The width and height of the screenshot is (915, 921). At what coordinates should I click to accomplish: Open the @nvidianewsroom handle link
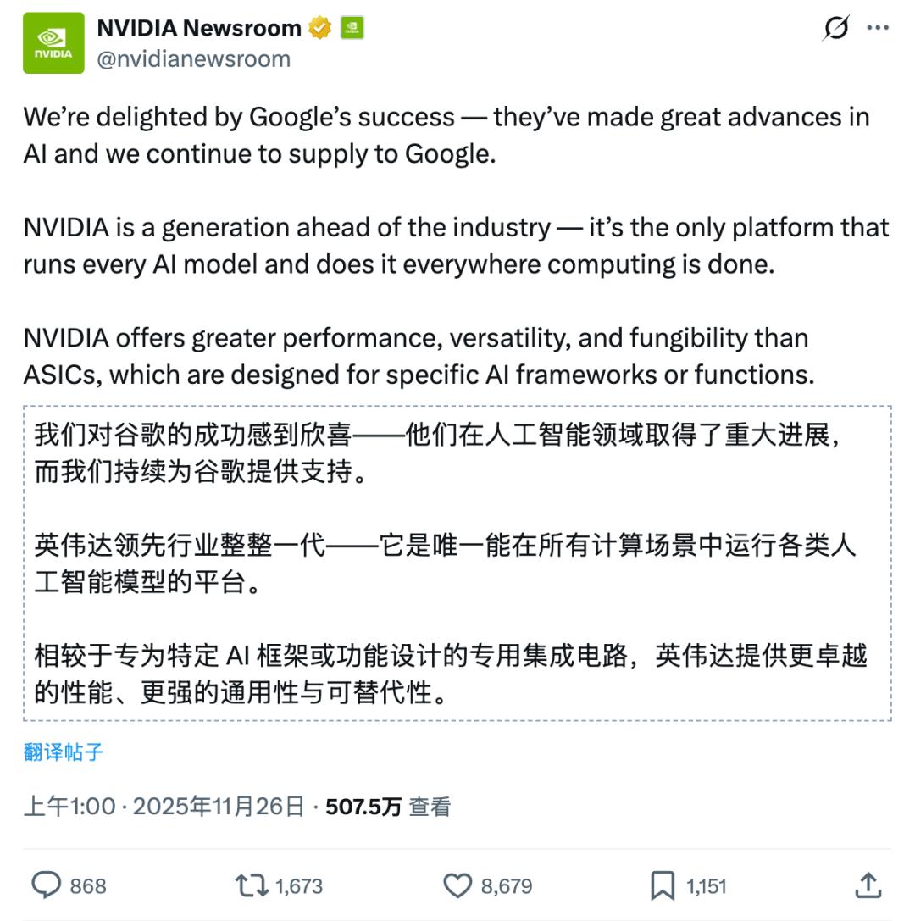click(194, 58)
